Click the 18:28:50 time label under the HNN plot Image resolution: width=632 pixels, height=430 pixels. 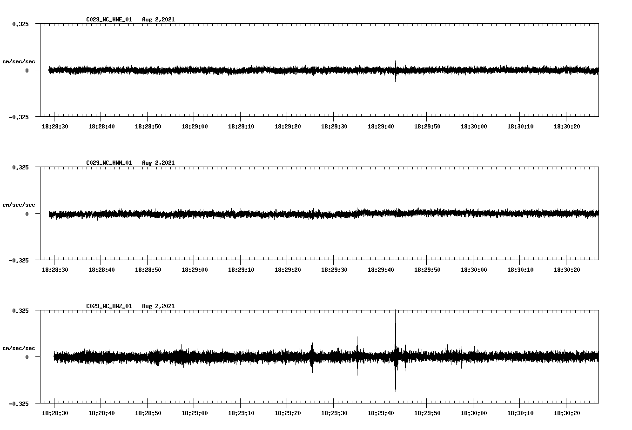(148, 270)
